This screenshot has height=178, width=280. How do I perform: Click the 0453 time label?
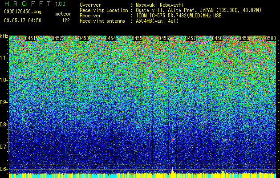(x=84, y=38)
